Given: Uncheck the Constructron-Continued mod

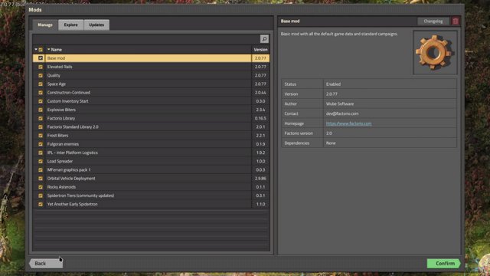Looking at the screenshot, I should (x=41, y=93).
